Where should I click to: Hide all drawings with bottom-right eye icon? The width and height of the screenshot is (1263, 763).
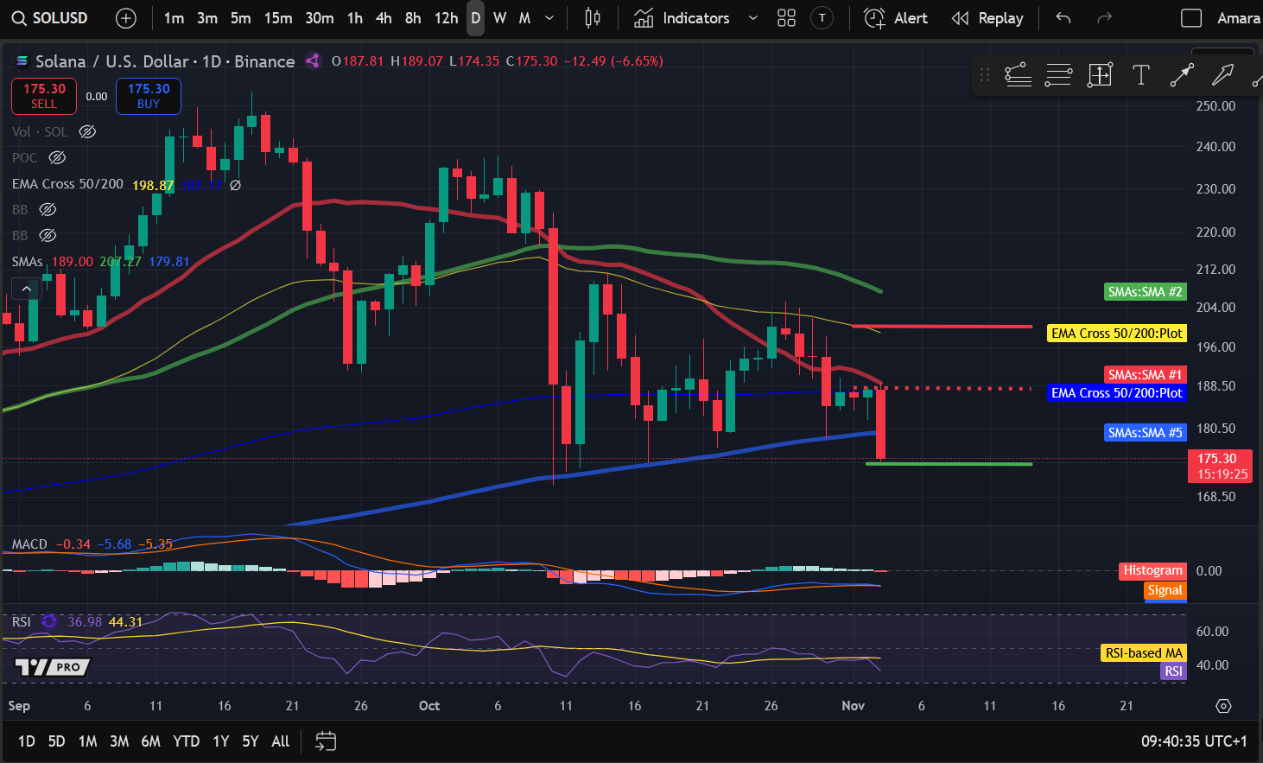click(1223, 706)
